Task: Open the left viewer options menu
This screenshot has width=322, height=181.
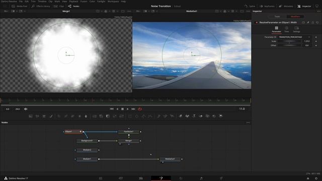Action: [129, 11]
